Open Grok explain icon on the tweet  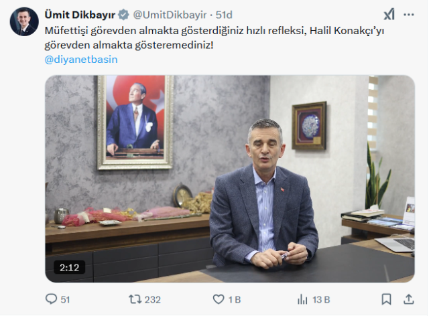[389, 15]
